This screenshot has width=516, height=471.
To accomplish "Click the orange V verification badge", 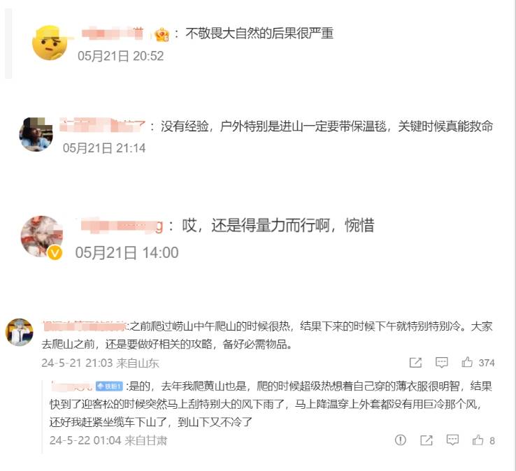I will 55,253.
